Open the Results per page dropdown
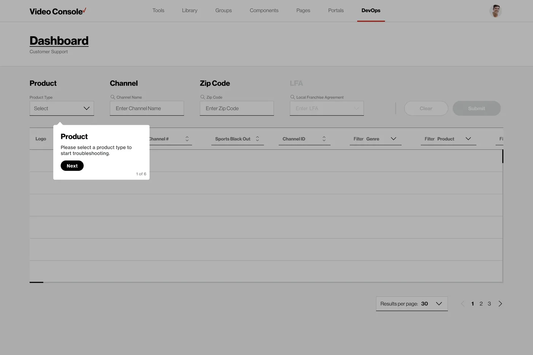533x355 pixels. point(412,304)
